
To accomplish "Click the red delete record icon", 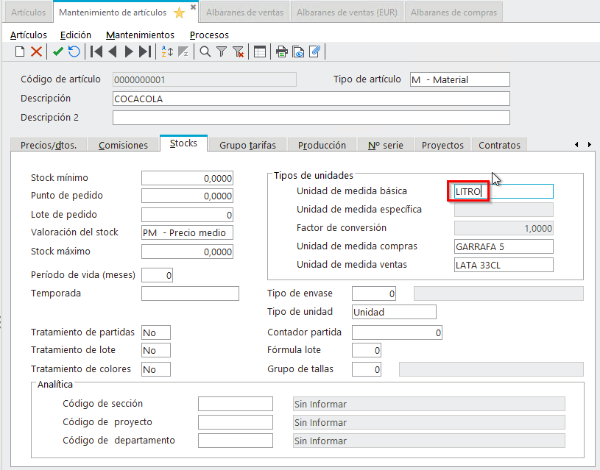I will coord(36,51).
